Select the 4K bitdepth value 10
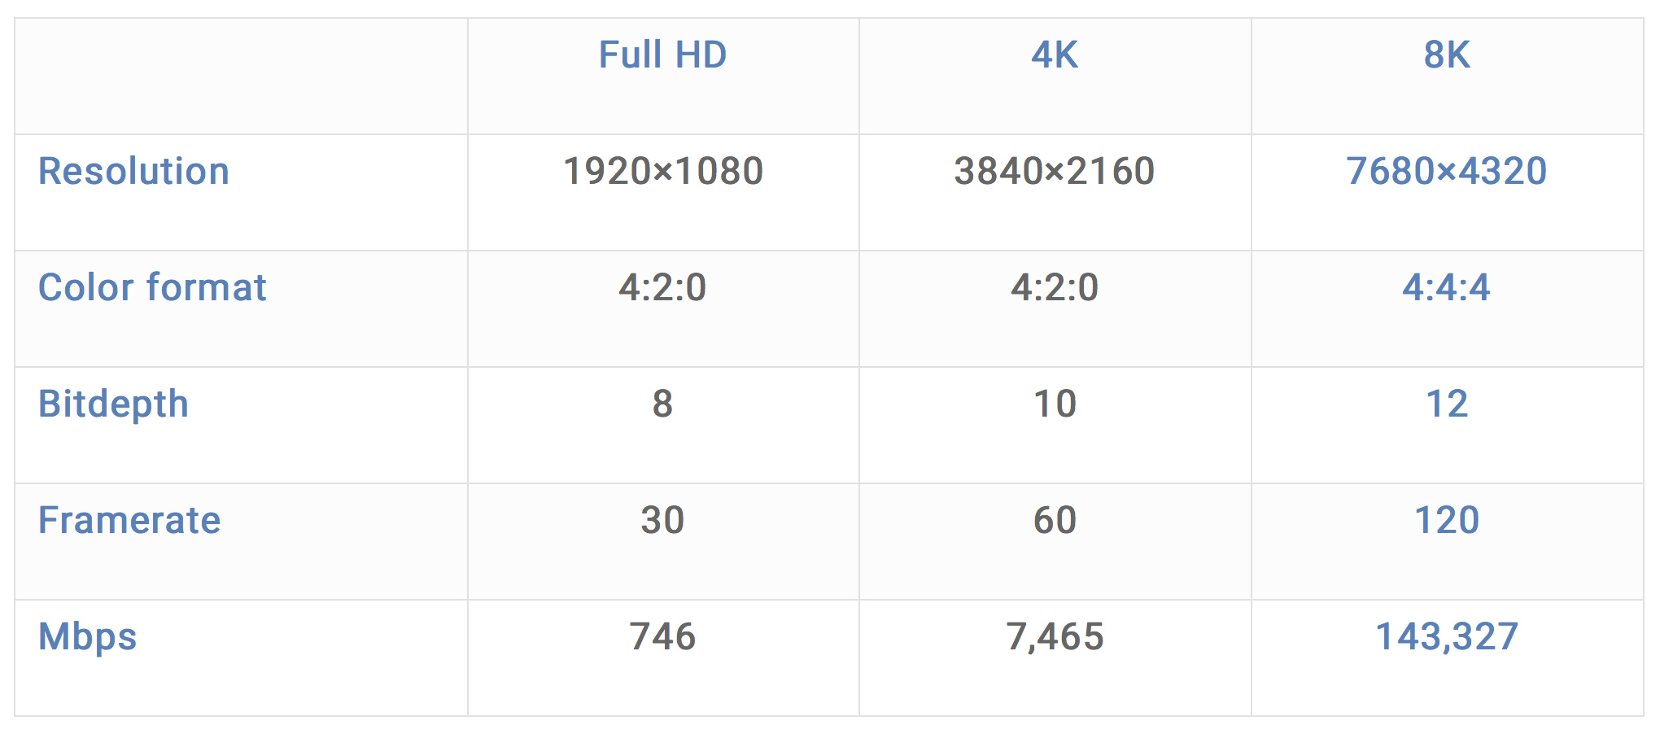This screenshot has width=1660, height=734. point(1055,404)
